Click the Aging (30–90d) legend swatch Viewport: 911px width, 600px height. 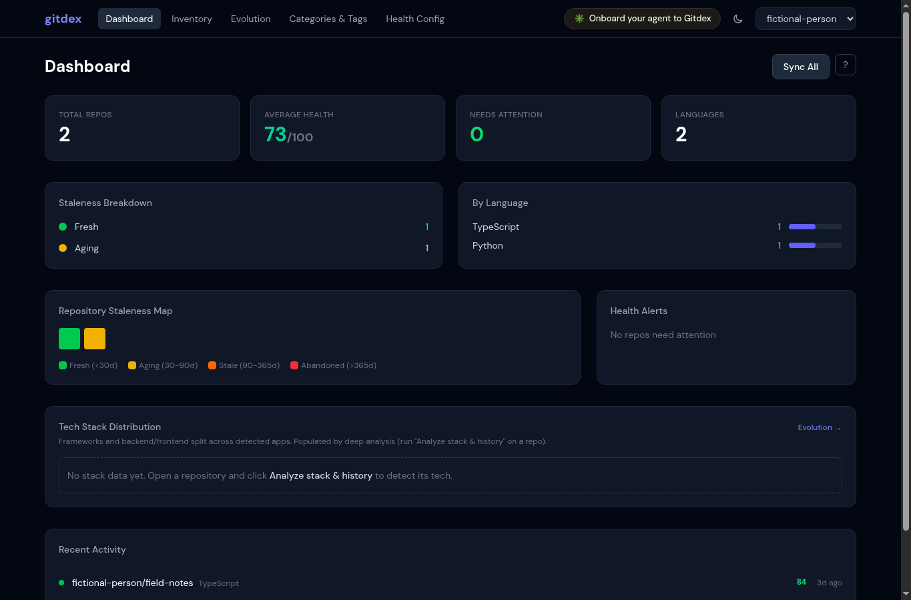click(x=132, y=365)
